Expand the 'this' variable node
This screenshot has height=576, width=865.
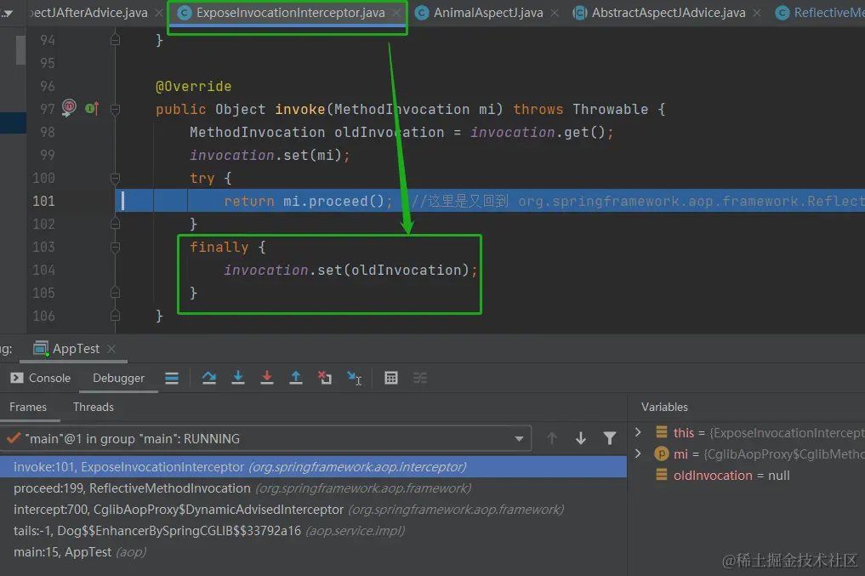(x=638, y=432)
